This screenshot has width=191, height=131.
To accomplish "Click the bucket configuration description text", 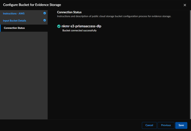I will click(114, 16).
